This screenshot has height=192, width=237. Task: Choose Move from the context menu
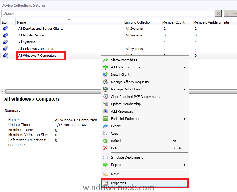point(145,174)
